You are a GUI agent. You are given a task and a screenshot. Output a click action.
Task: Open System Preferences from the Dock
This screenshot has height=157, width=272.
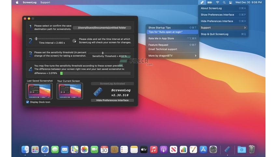click(213, 150)
